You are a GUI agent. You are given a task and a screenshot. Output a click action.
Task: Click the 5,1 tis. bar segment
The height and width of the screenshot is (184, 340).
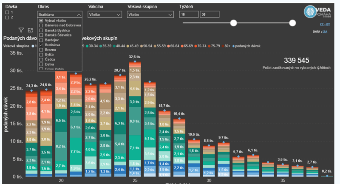click(x=150, y=138)
